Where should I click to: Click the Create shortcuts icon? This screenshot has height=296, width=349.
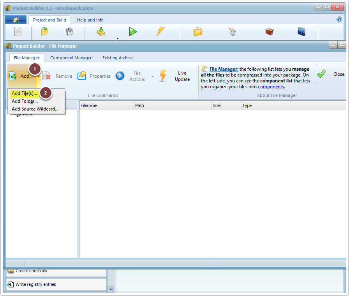tap(11, 271)
